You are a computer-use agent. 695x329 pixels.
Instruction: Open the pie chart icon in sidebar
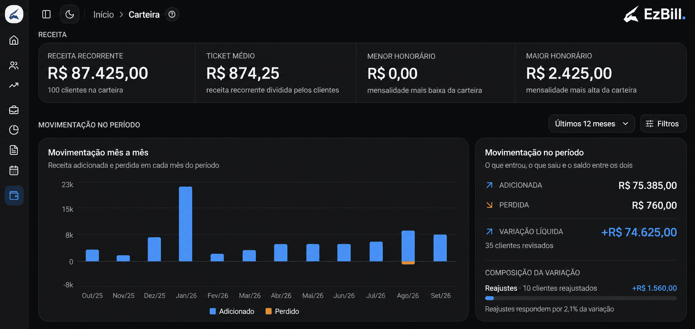click(14, 130)
